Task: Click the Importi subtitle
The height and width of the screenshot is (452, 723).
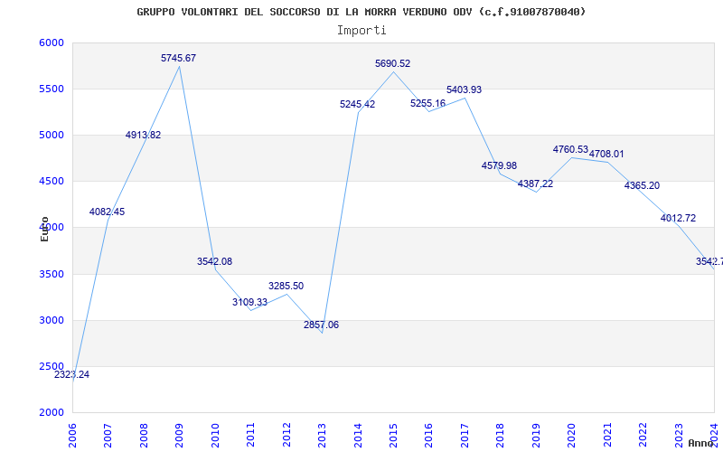Action: [x=361, y=31]
